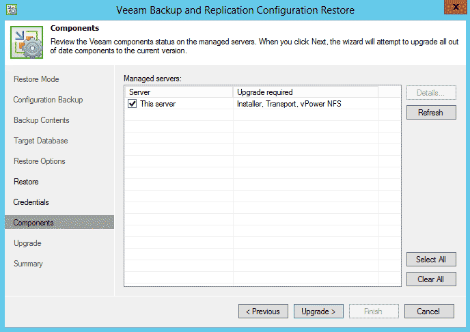470x332 pixels.
Task: Open the Upgrade step in sidebar
Action: [27, 243]
